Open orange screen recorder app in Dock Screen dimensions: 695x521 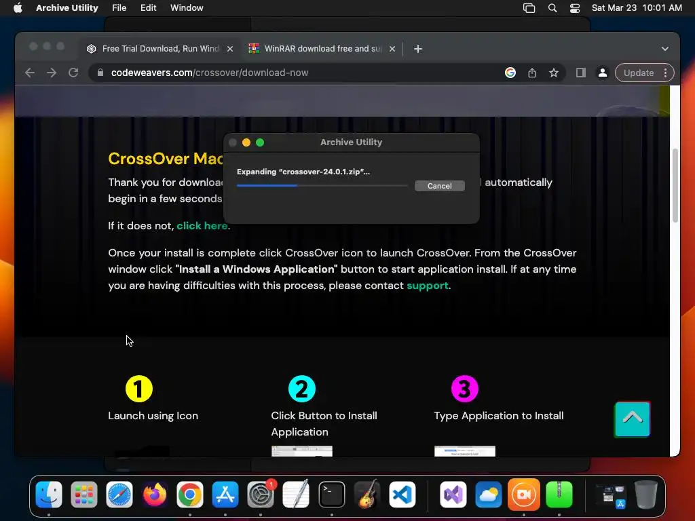[524, 495]
